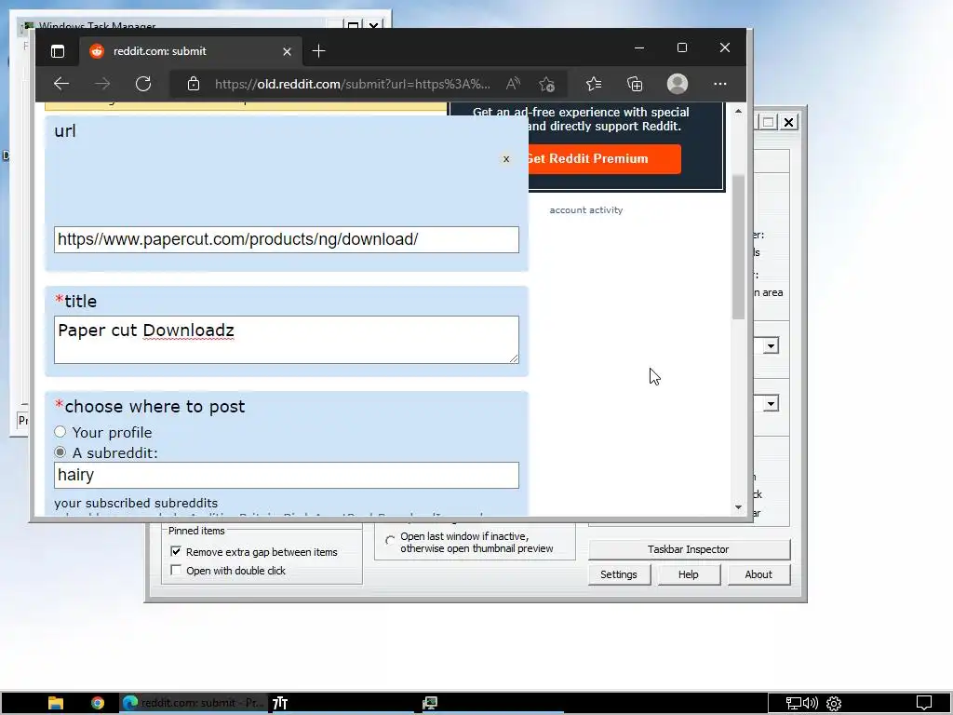This screenshot has height=715, width=953.
Task: Select Open last window if inactive option
Action: pos(390,540)
